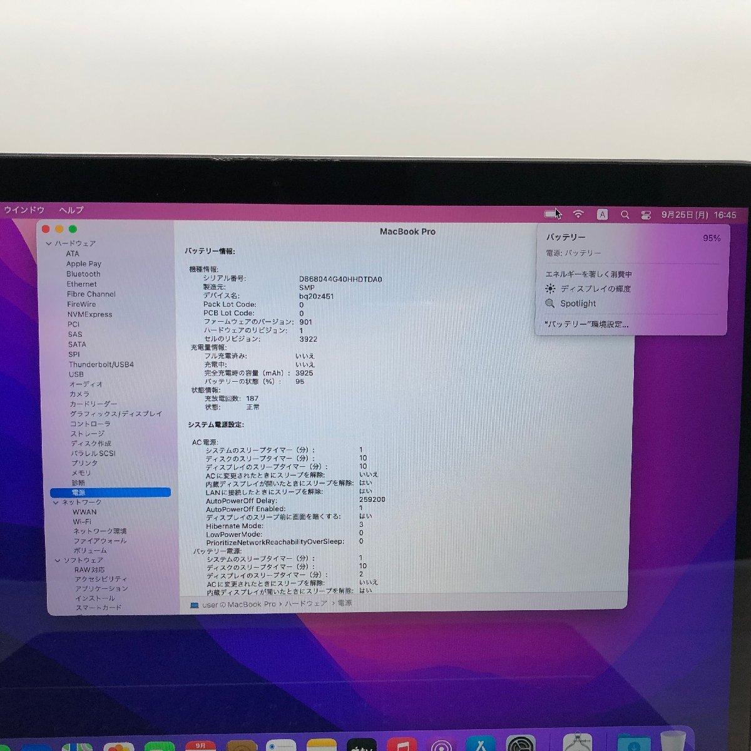Collapse the ソフトウェア tree section
751x751 pixels.
click(x=58, y=561)
